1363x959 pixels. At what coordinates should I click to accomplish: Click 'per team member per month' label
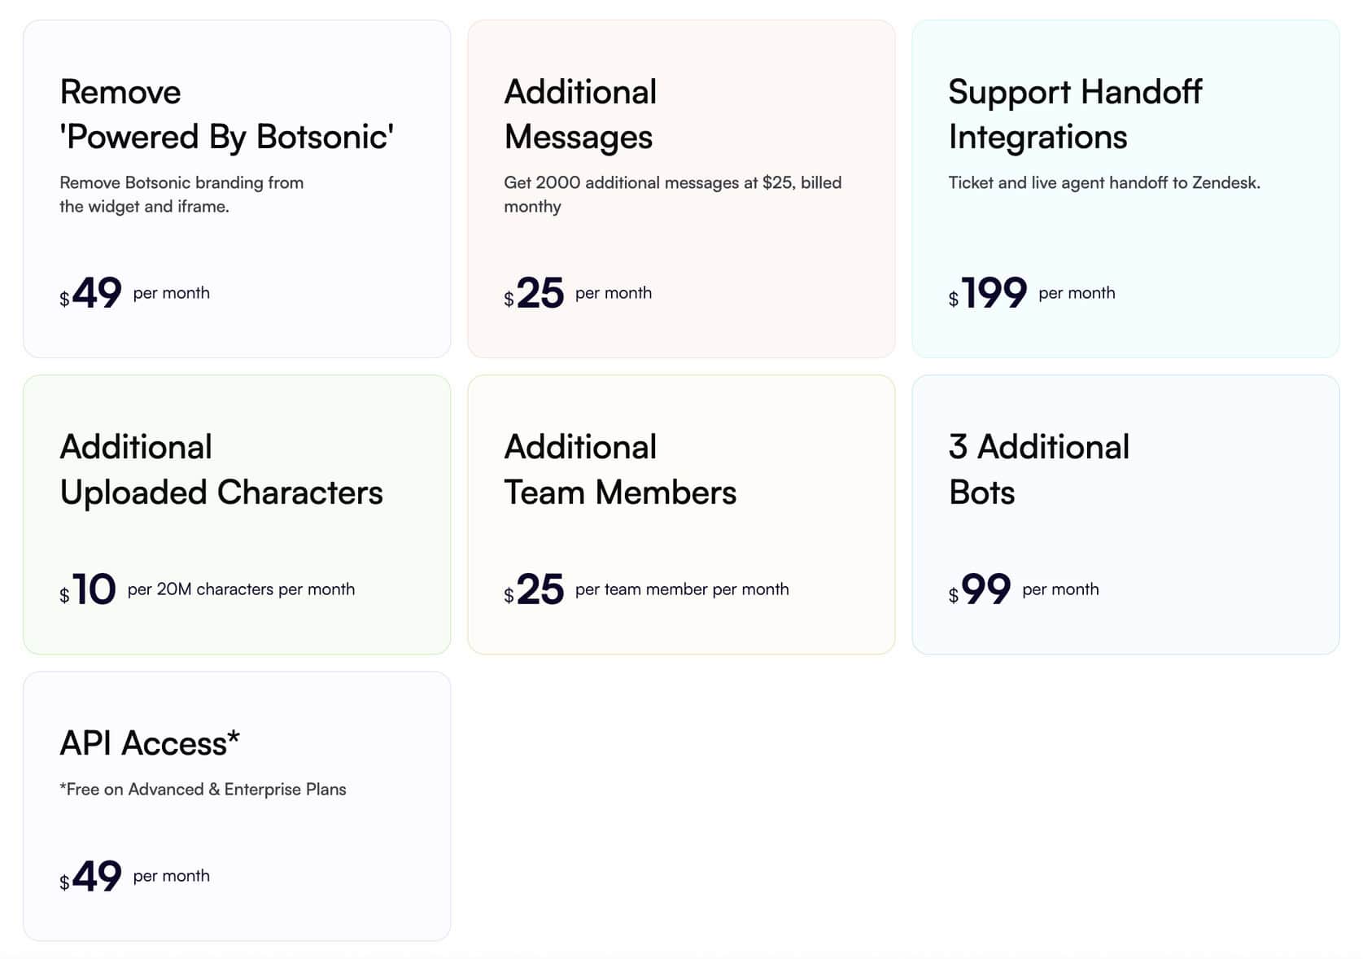tap(681, 589)
